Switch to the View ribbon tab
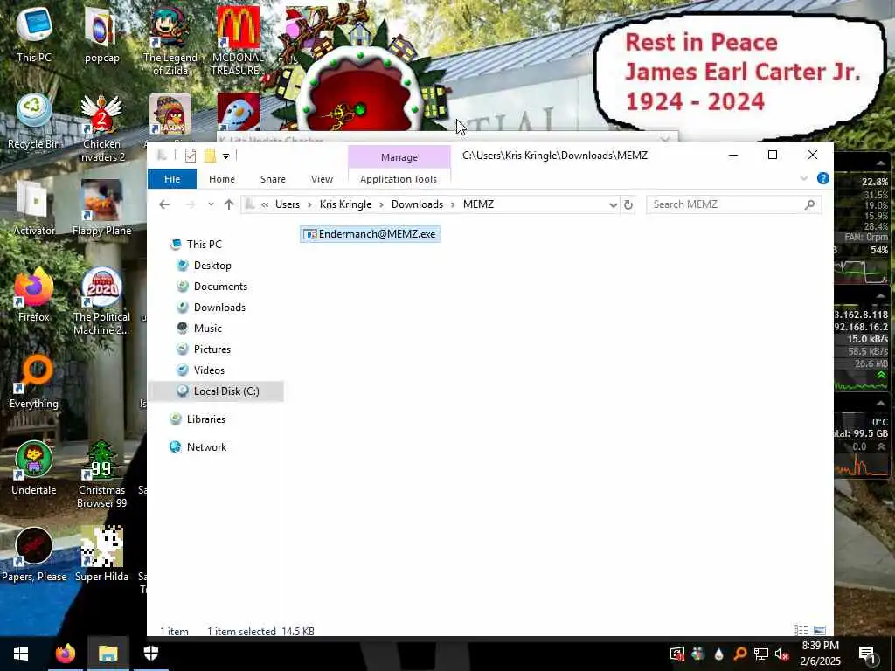Viewport: 895px width, 671px height. tap(322, 179)
